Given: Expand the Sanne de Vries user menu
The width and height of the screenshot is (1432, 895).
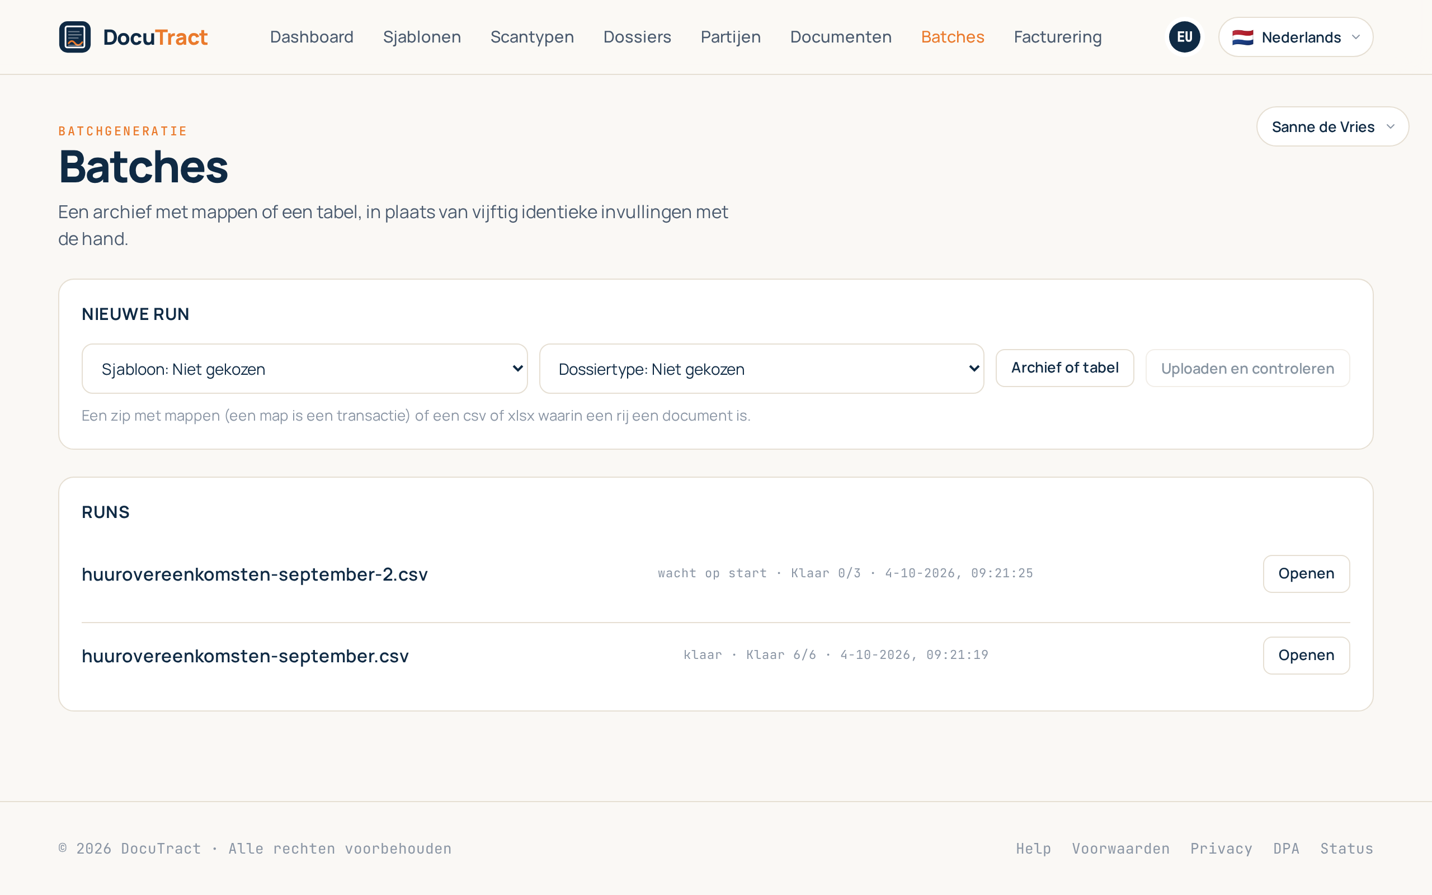Looking at the screenshot, I should (x=1332, y=126).
